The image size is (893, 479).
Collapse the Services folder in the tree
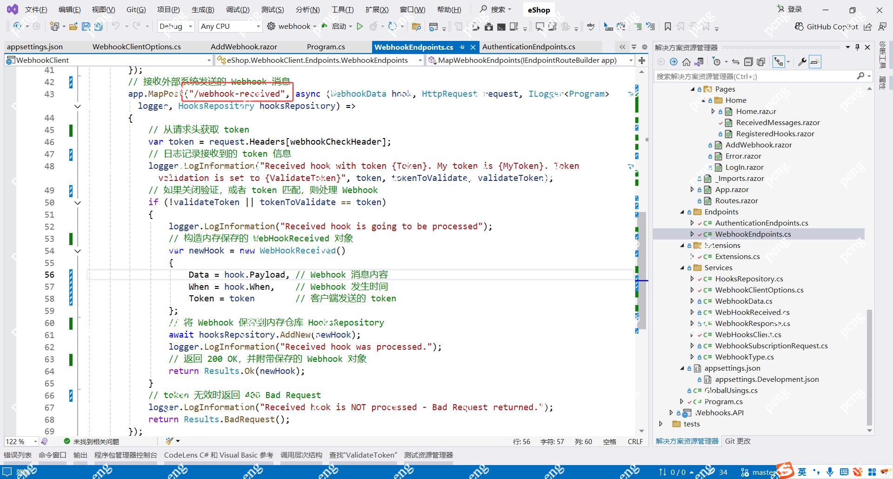(x=682, y=268)
